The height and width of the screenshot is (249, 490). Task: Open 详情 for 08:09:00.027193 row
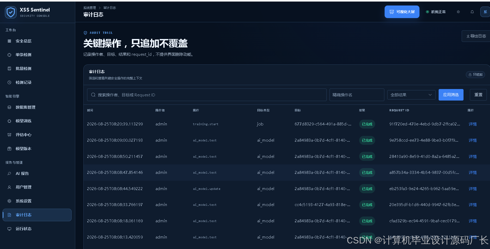473,140
